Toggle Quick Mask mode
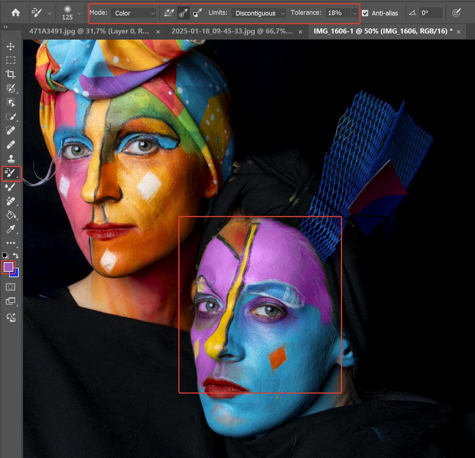This screenshot has height=458, width=475. tap(11, 287)
